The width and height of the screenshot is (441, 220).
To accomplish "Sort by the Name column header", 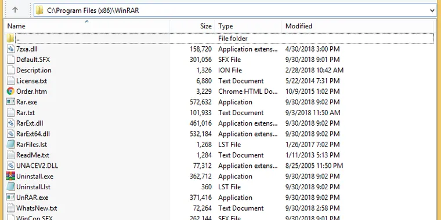I will coord(16,26).
